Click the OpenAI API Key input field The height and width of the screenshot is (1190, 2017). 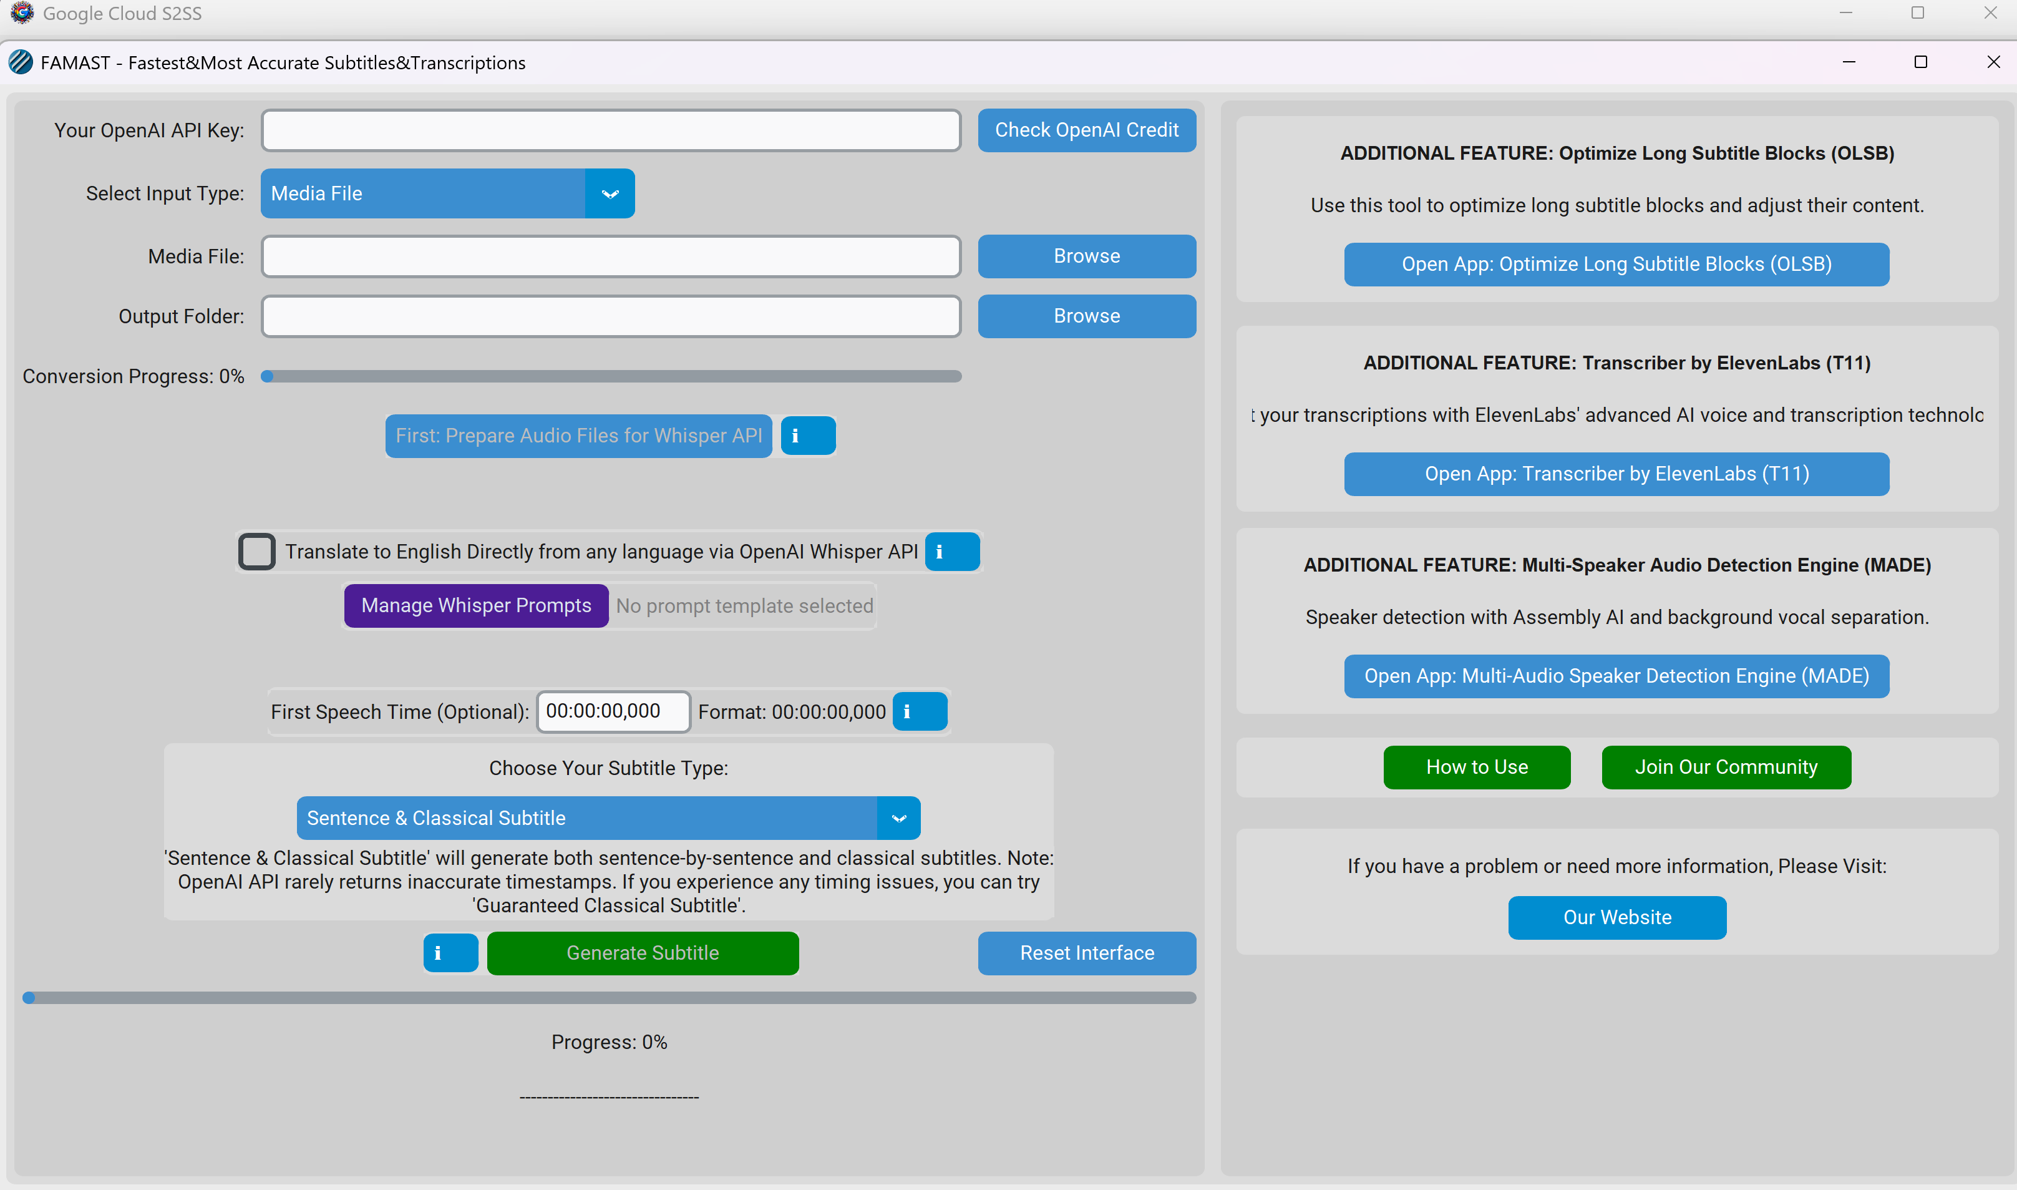pyautogui.click(x=611, y=130)
